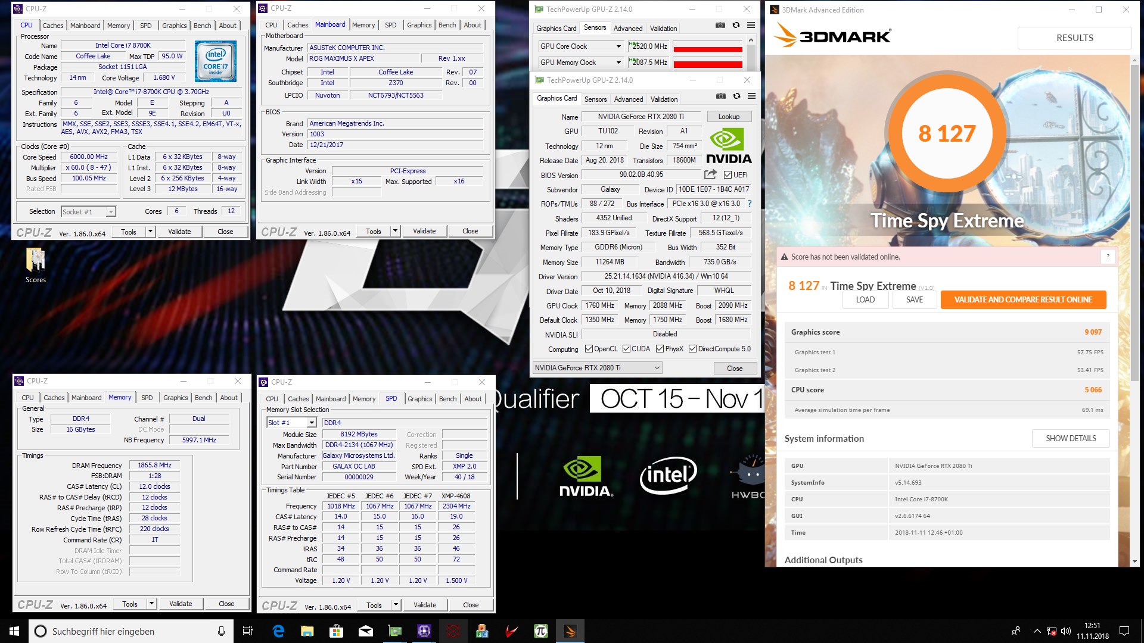This screenshot has height=643, width=1144.
Task: Open Graphics tab in CPU-Z Memory window
Action: 176,398
